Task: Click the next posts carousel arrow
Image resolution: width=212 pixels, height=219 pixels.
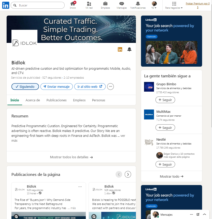Action: [128, 174]
